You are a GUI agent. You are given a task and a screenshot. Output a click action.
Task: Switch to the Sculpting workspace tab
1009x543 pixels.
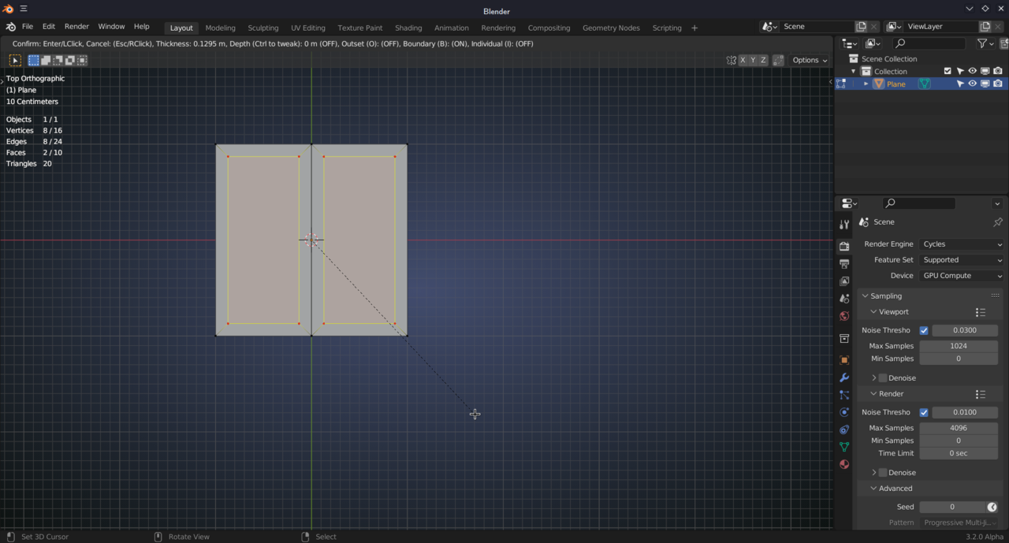[x=262, y=28]
